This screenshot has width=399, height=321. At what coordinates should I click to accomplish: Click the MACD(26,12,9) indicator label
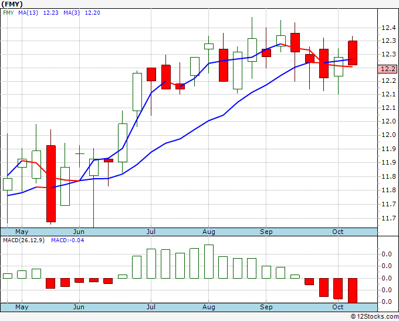[23, 240]
